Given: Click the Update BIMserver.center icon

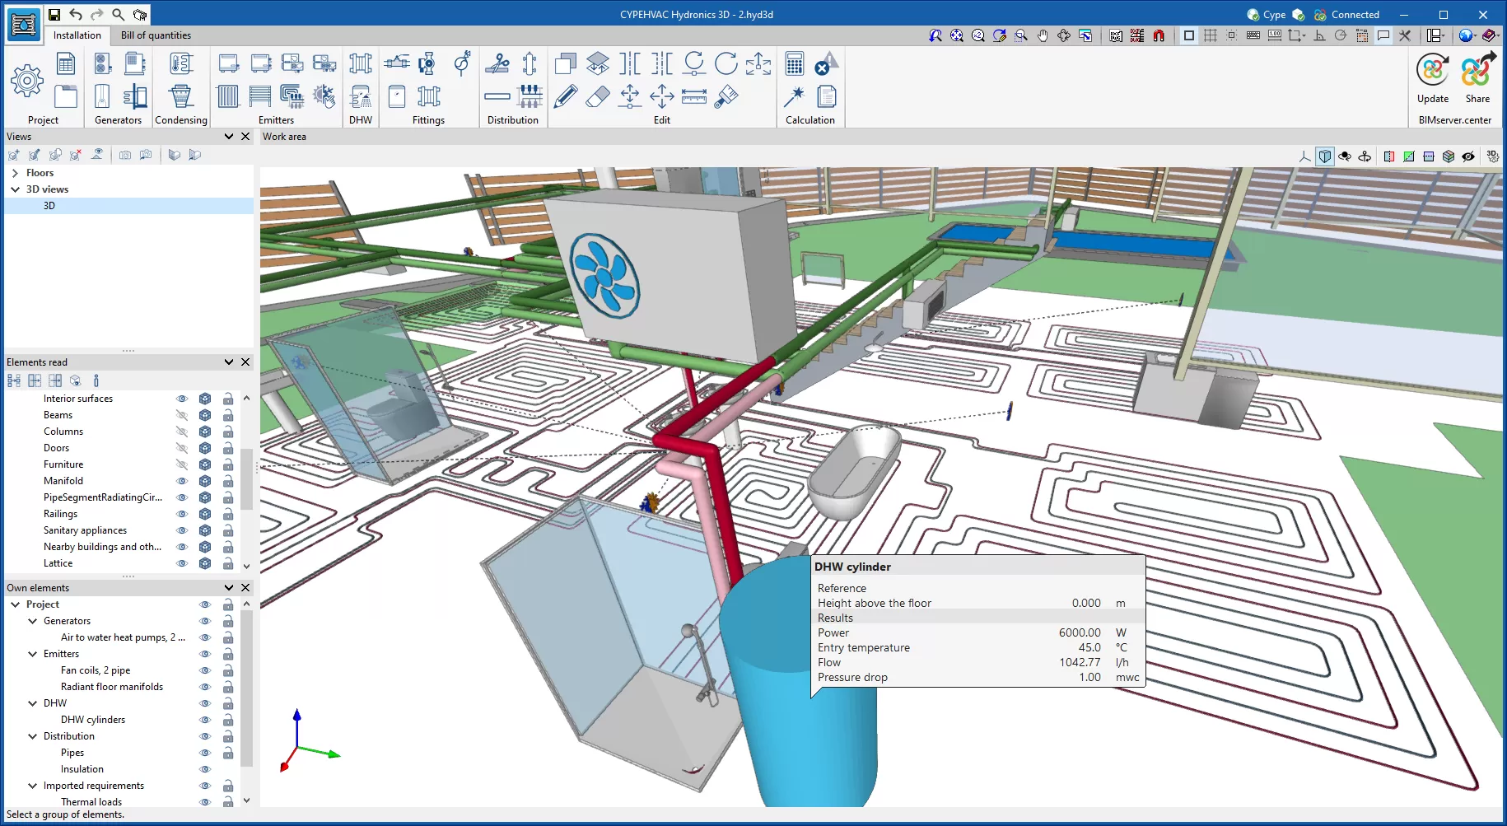Looking at the screenshot, I should click(1433, 71).
